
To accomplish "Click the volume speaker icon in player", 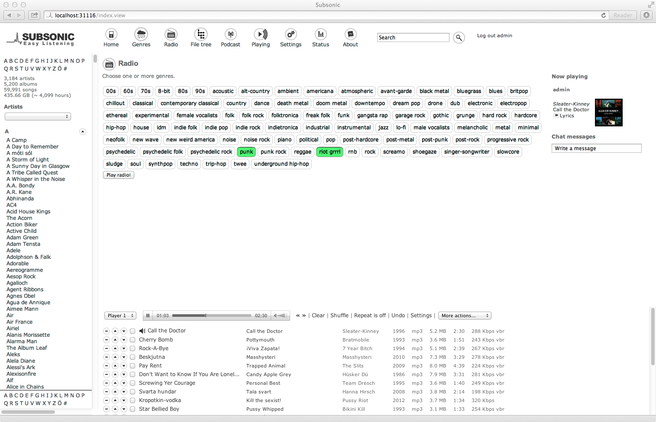I will 275,316.
